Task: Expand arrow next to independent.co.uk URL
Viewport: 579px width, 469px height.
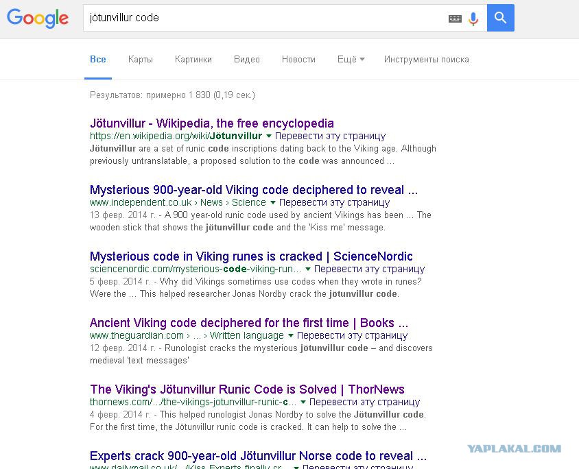Action: pos(273,202)
